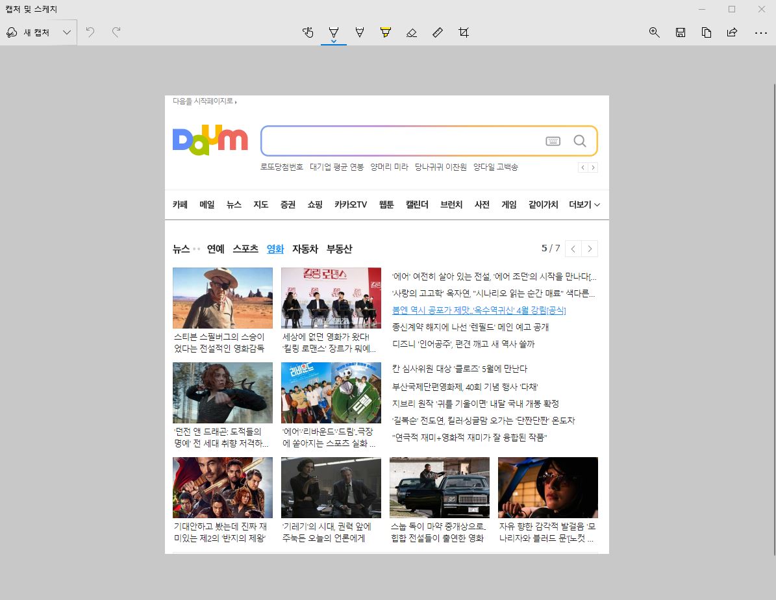Switch to the 스포츠 news tab
Viewport: 776px width, 600px height.
pos(245,249)
